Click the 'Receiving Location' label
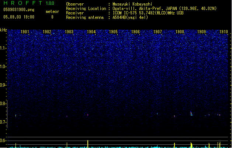 click(x=86, y=9)
